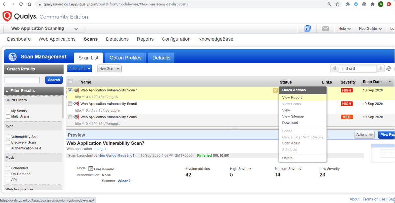Open the Terms of Use footer link
Viewport: 395px width, 203px height.
click(x=374, y=199)
